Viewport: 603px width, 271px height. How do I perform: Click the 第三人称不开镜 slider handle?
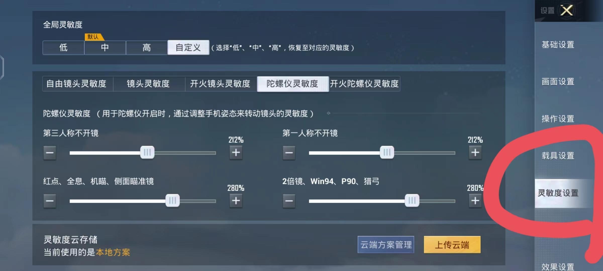(148, 152)
